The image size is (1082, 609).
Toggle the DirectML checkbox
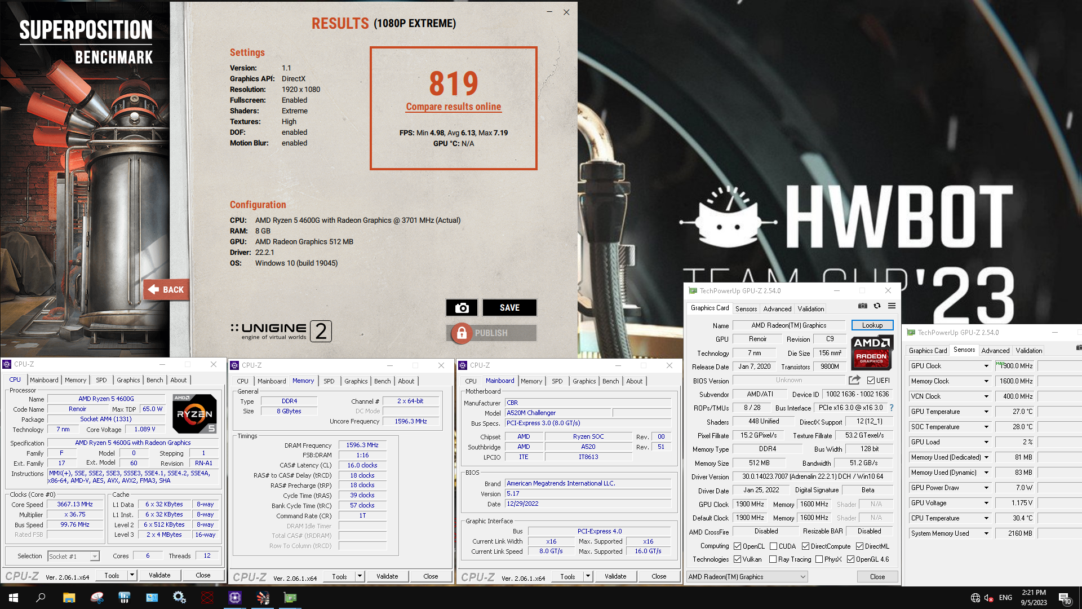(859, 546)
